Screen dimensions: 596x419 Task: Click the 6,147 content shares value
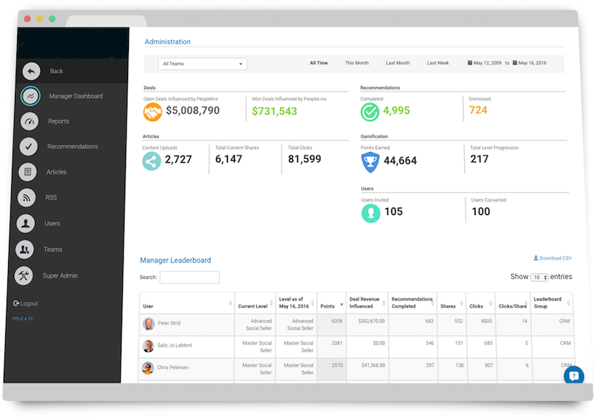click(x=229, y=159)
